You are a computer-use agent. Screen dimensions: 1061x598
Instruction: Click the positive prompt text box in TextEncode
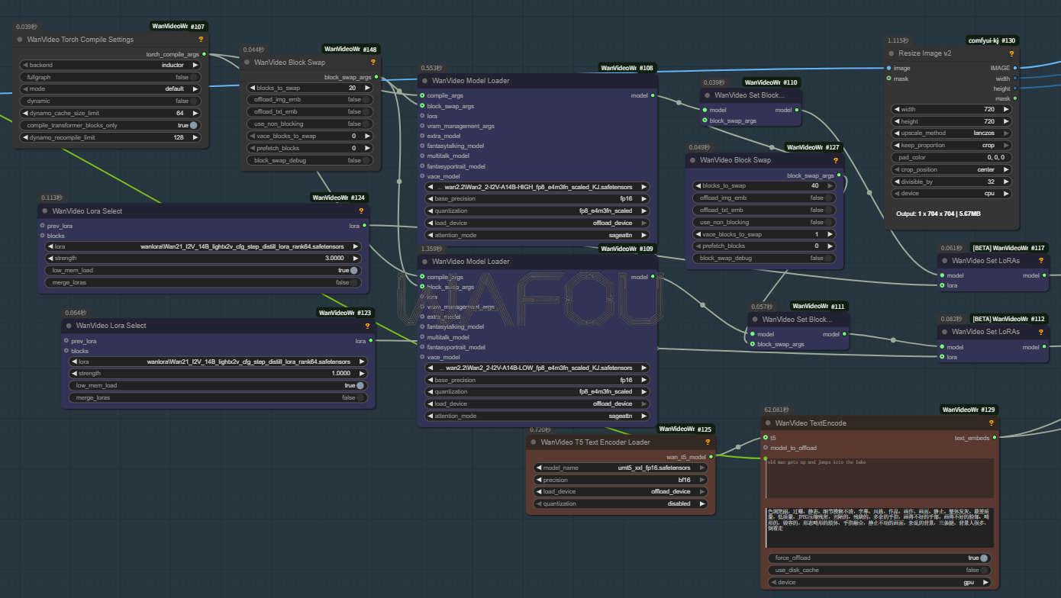coord(879,478)
